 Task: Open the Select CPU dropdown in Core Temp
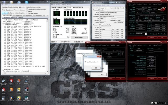[104, 8]
